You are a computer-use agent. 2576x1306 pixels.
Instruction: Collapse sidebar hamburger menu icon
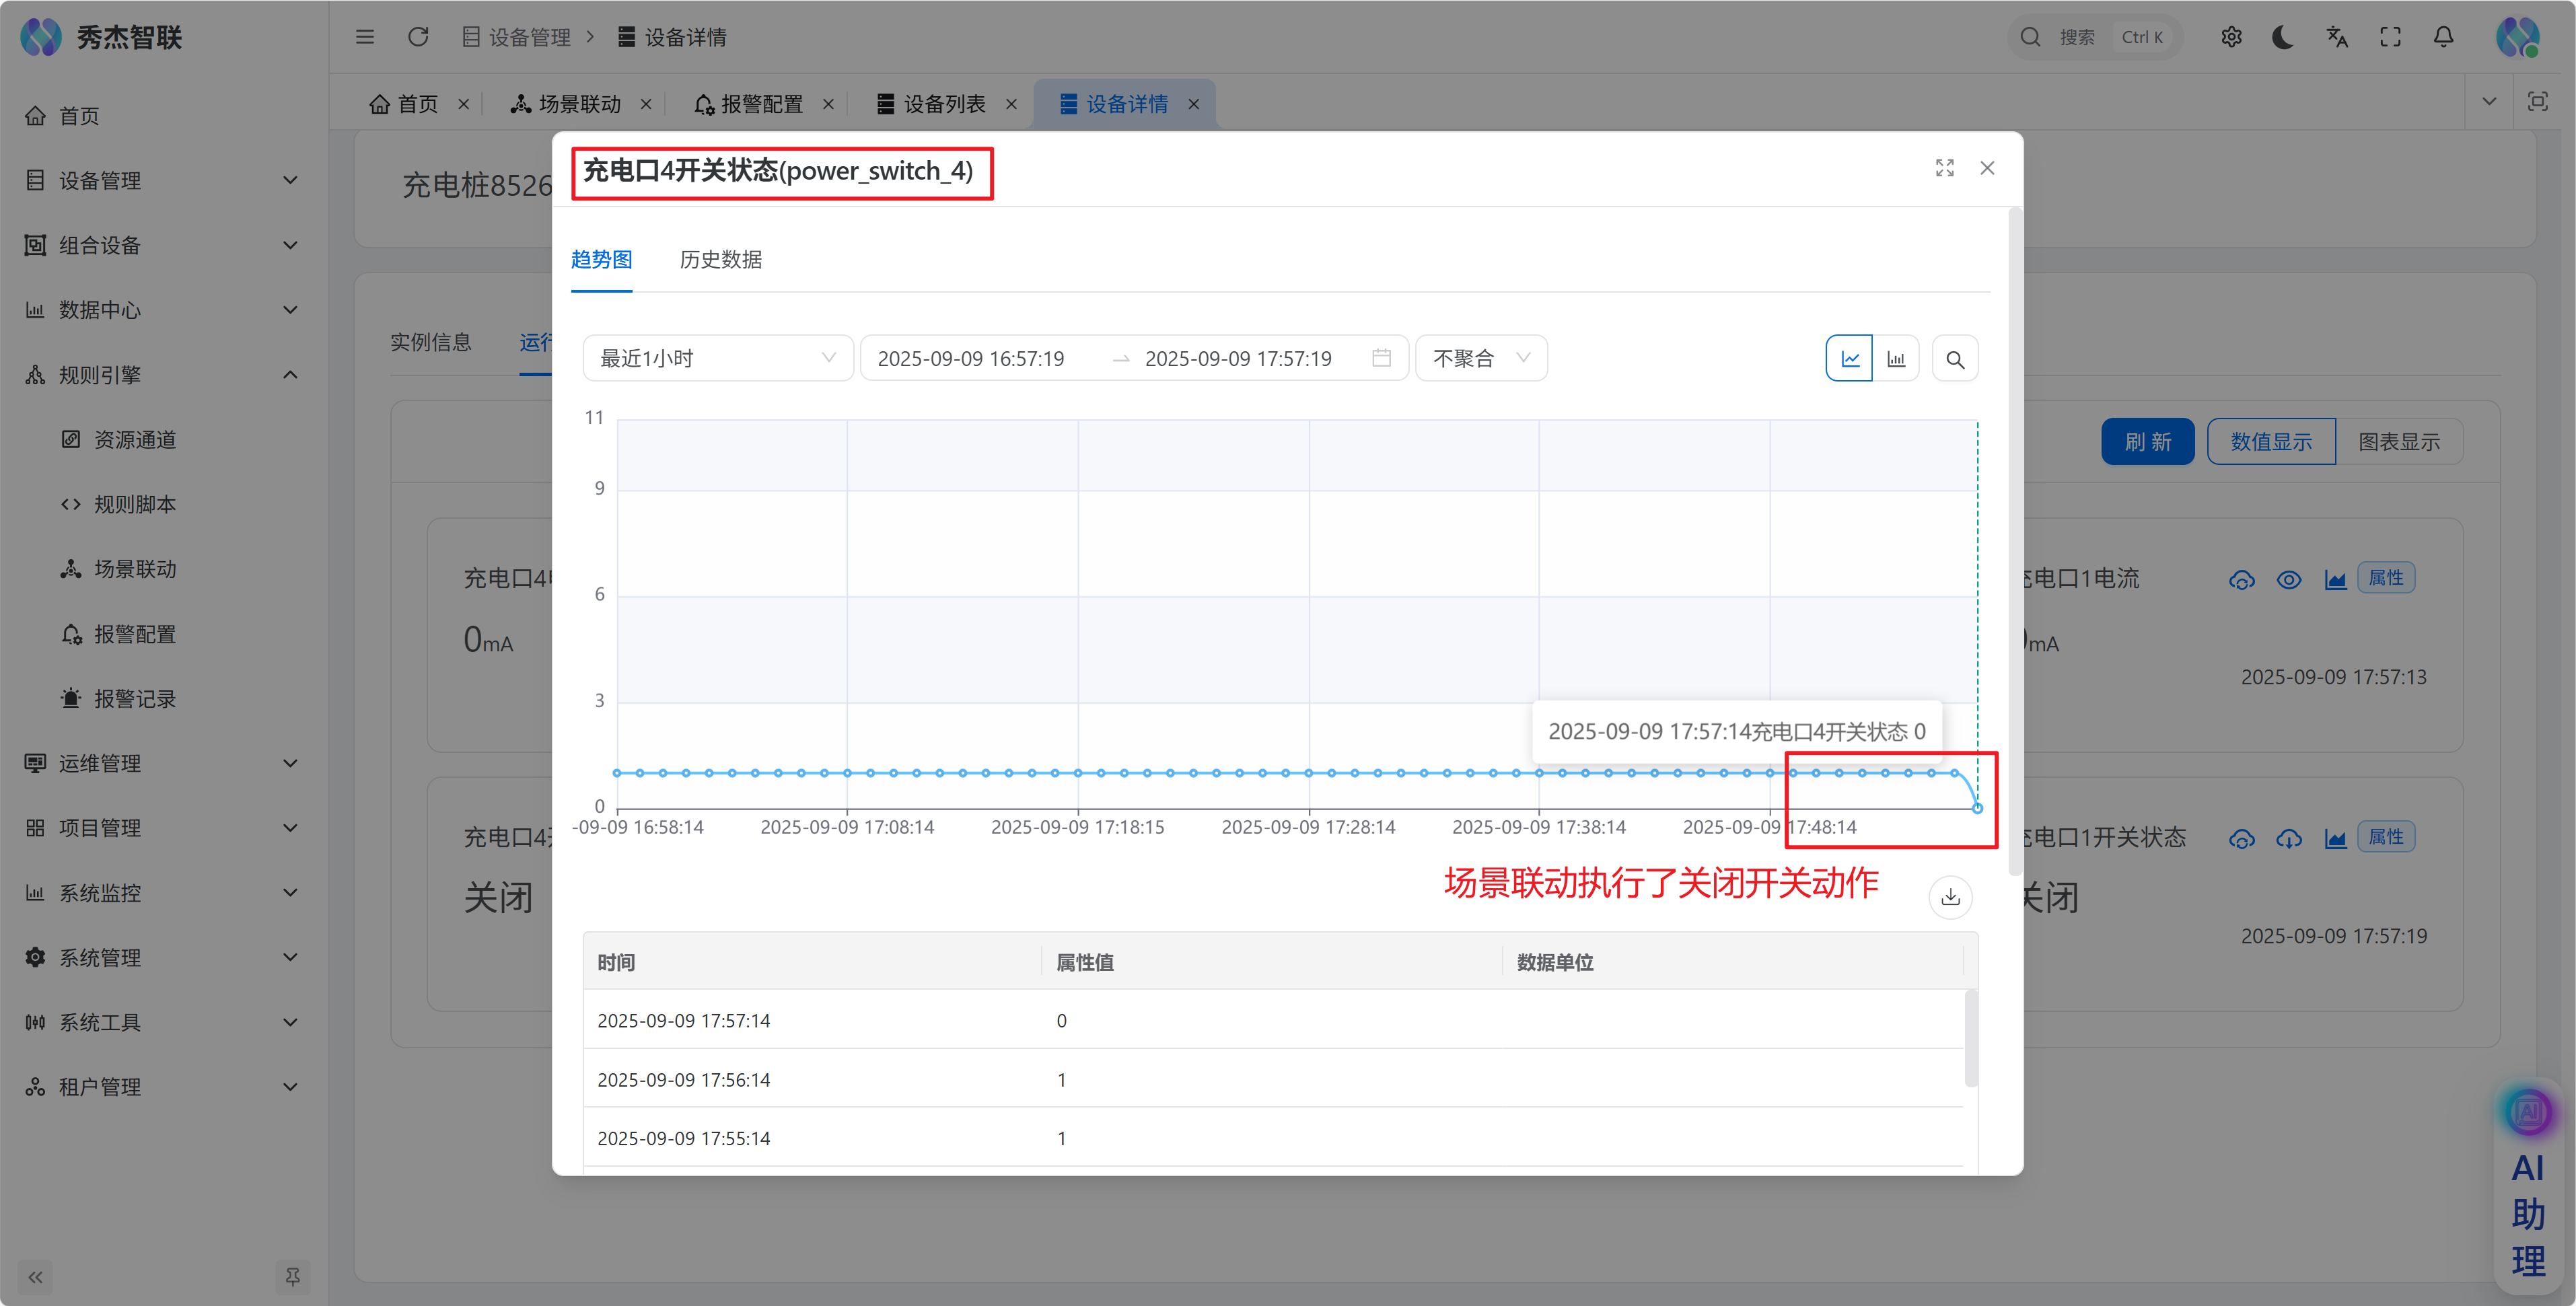[365, 37]
